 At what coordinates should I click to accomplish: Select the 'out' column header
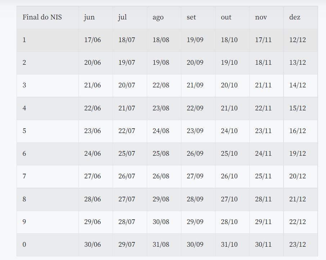[x=226, y=17]
